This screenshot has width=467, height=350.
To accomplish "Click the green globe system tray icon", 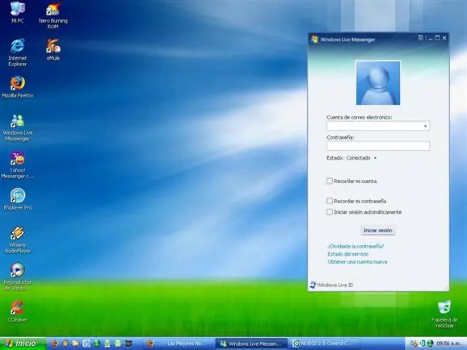I will 430,344.
